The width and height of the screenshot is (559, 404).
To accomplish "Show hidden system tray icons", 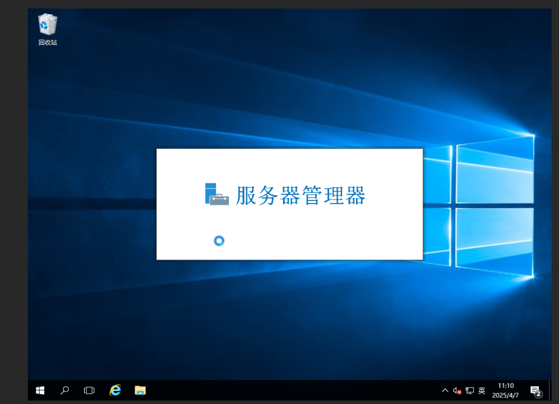I will pos(445,390).
